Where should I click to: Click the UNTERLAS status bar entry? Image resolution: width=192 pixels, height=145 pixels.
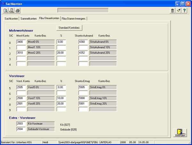coord(106,142)
